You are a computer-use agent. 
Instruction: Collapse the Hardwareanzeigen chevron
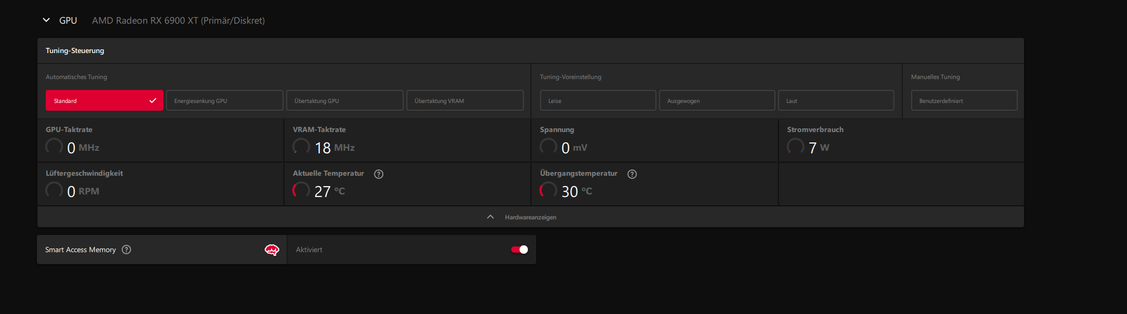(x=490, y=217)
